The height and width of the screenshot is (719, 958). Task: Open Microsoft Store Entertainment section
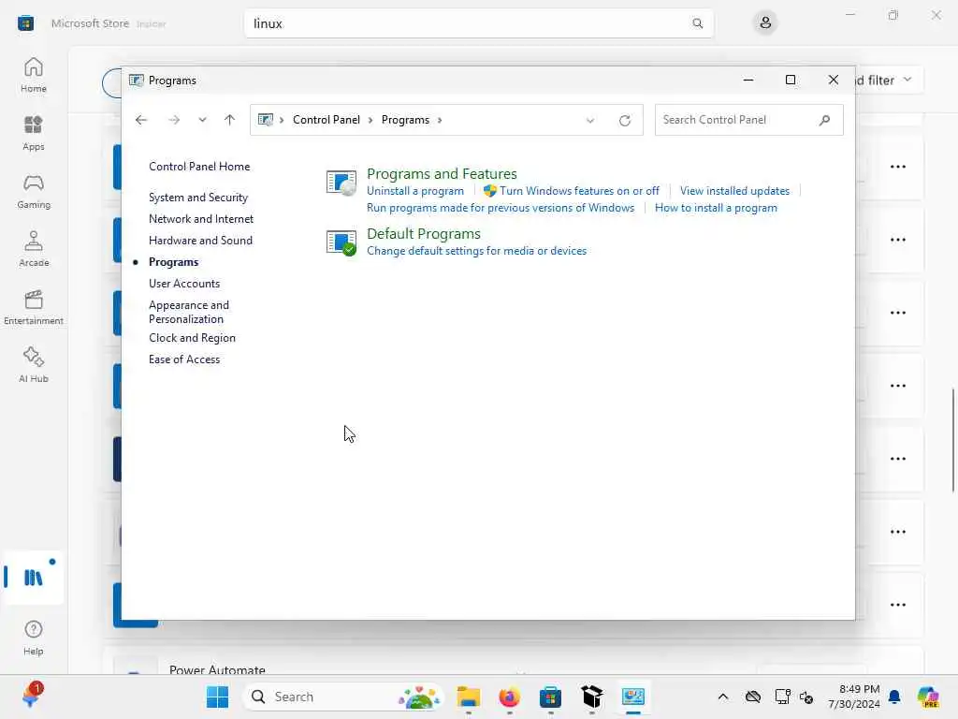[34, 307]
